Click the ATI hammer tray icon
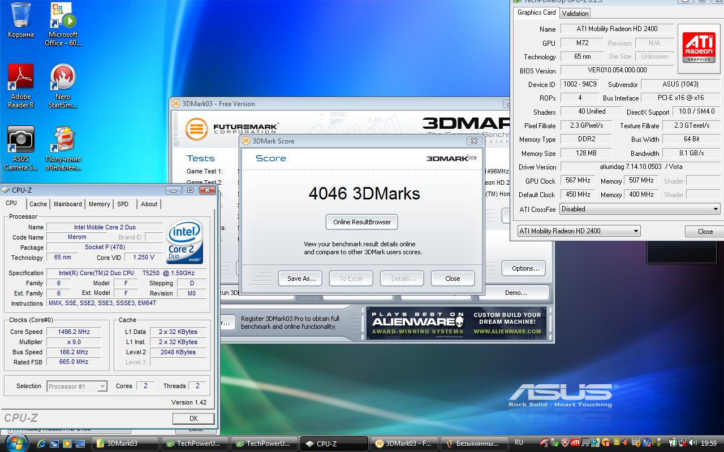This screenshot has width=724, height=452. pyautogui.click(x=544, y=443)
